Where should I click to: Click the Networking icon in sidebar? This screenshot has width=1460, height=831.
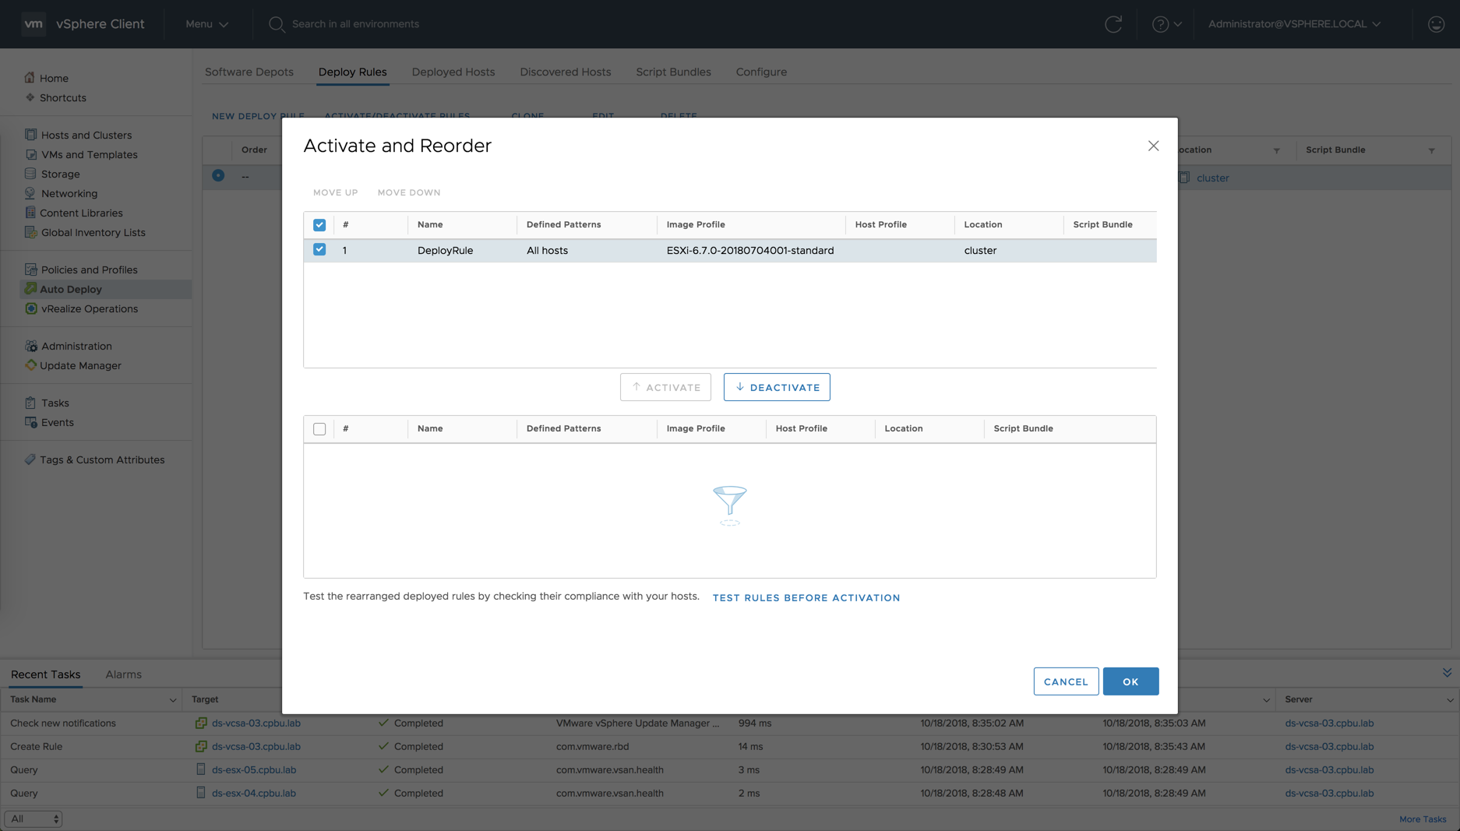click(x=30, y=193)
